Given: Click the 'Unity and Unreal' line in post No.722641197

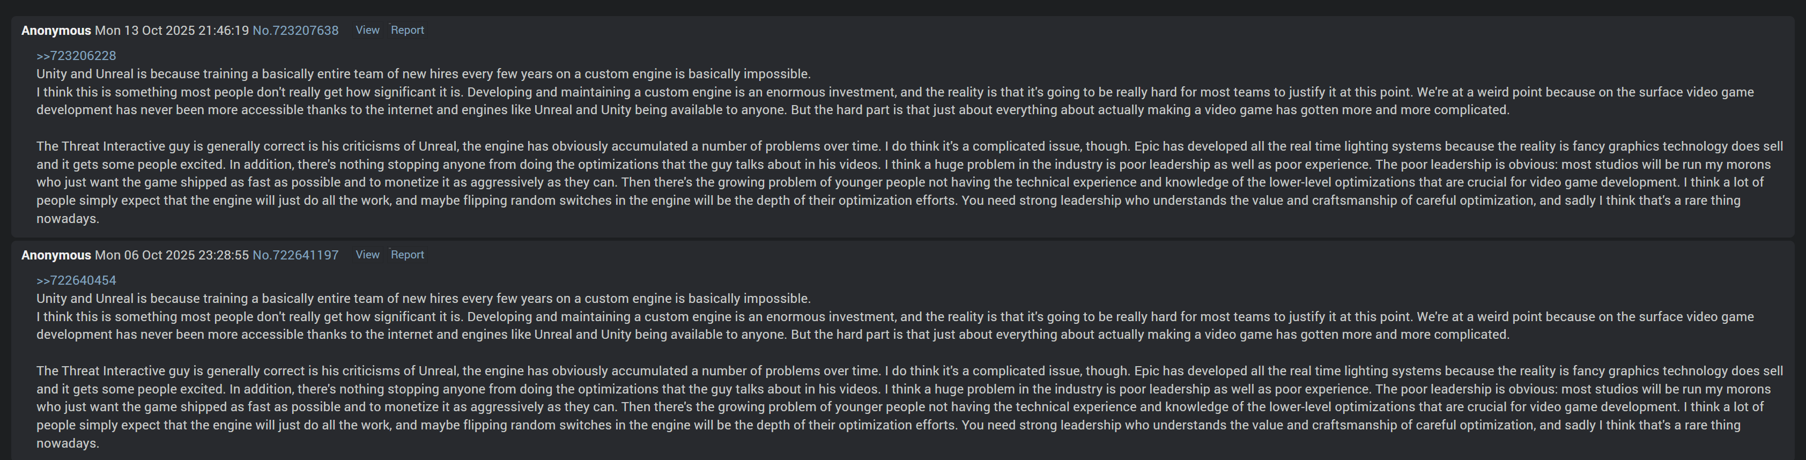Looking at the screenshot, I should pos(424,299).
